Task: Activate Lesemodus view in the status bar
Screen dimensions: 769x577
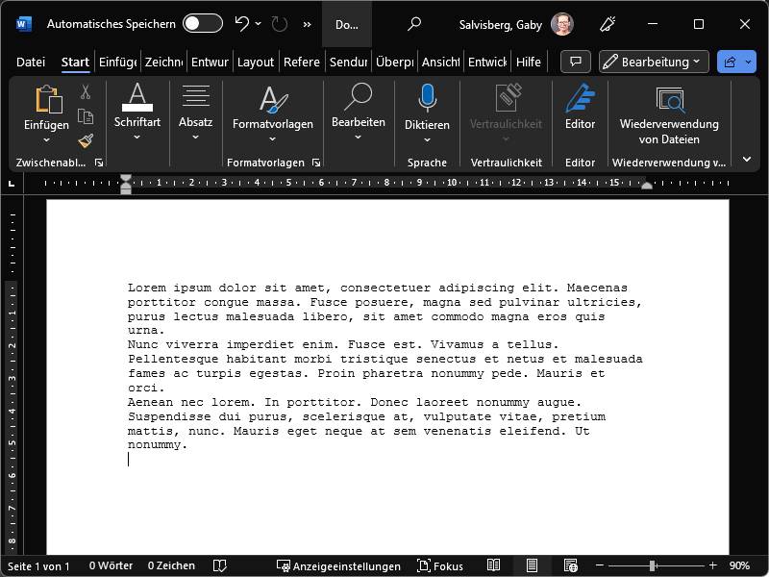Action: tap(495, 565)
